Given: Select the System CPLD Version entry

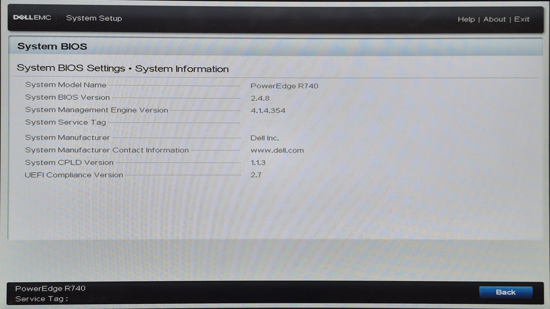Looking at the screenshot, I should (x=69, y=162).
